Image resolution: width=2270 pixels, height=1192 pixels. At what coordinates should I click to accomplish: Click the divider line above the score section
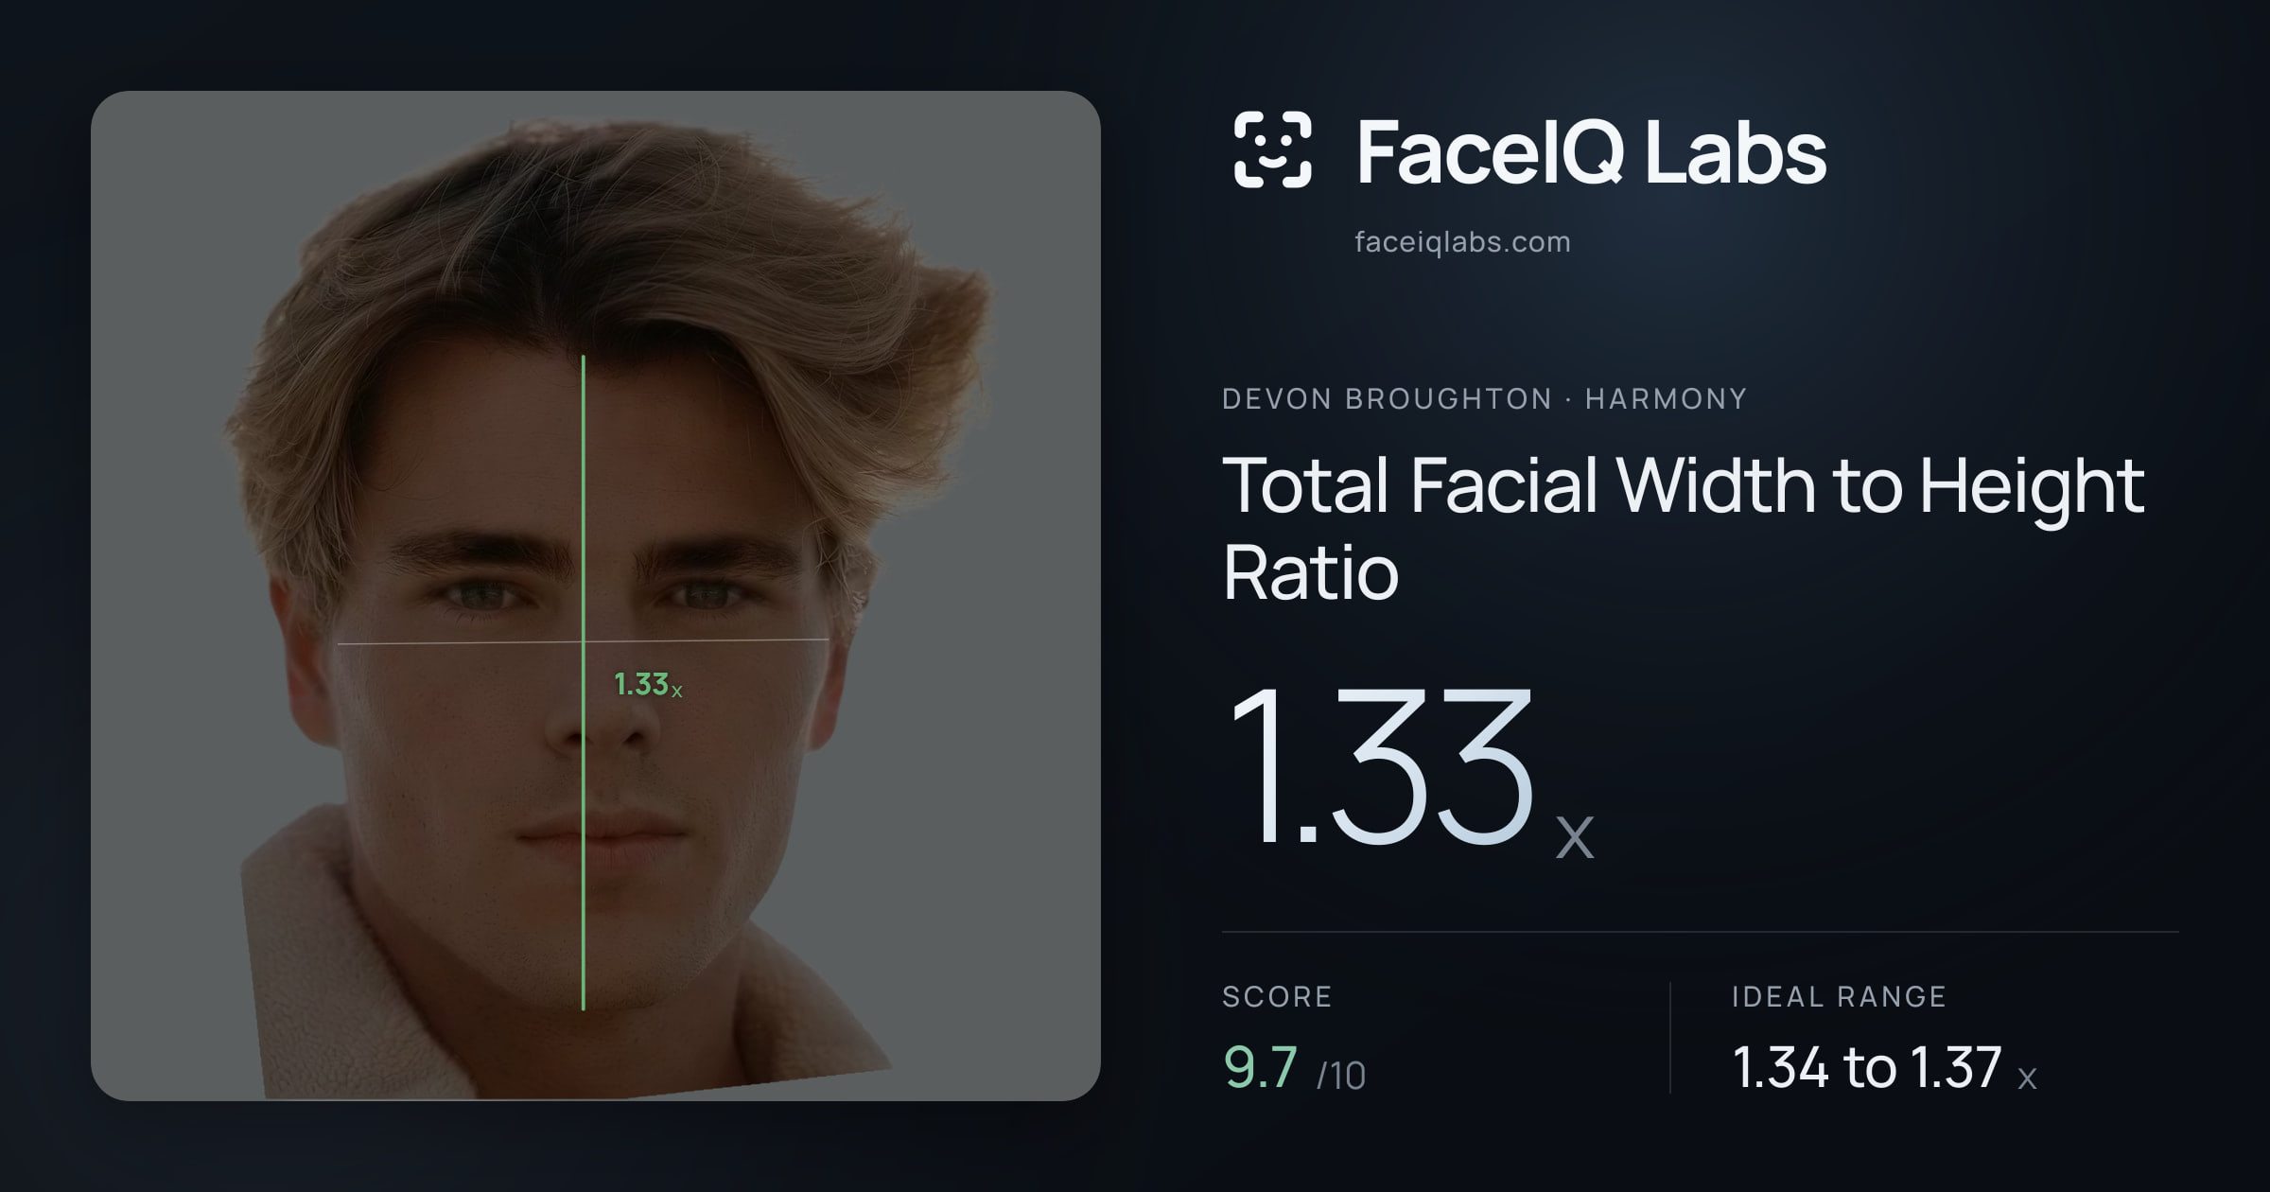[1701, 932]
